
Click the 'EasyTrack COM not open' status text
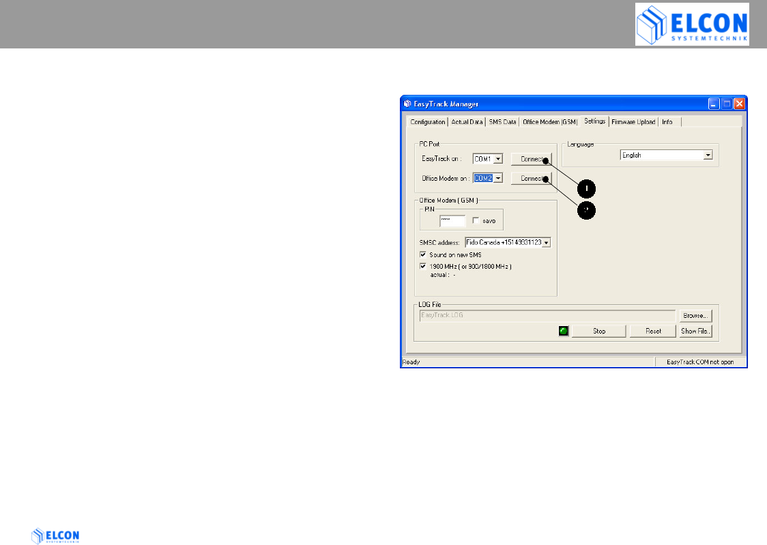700,362
